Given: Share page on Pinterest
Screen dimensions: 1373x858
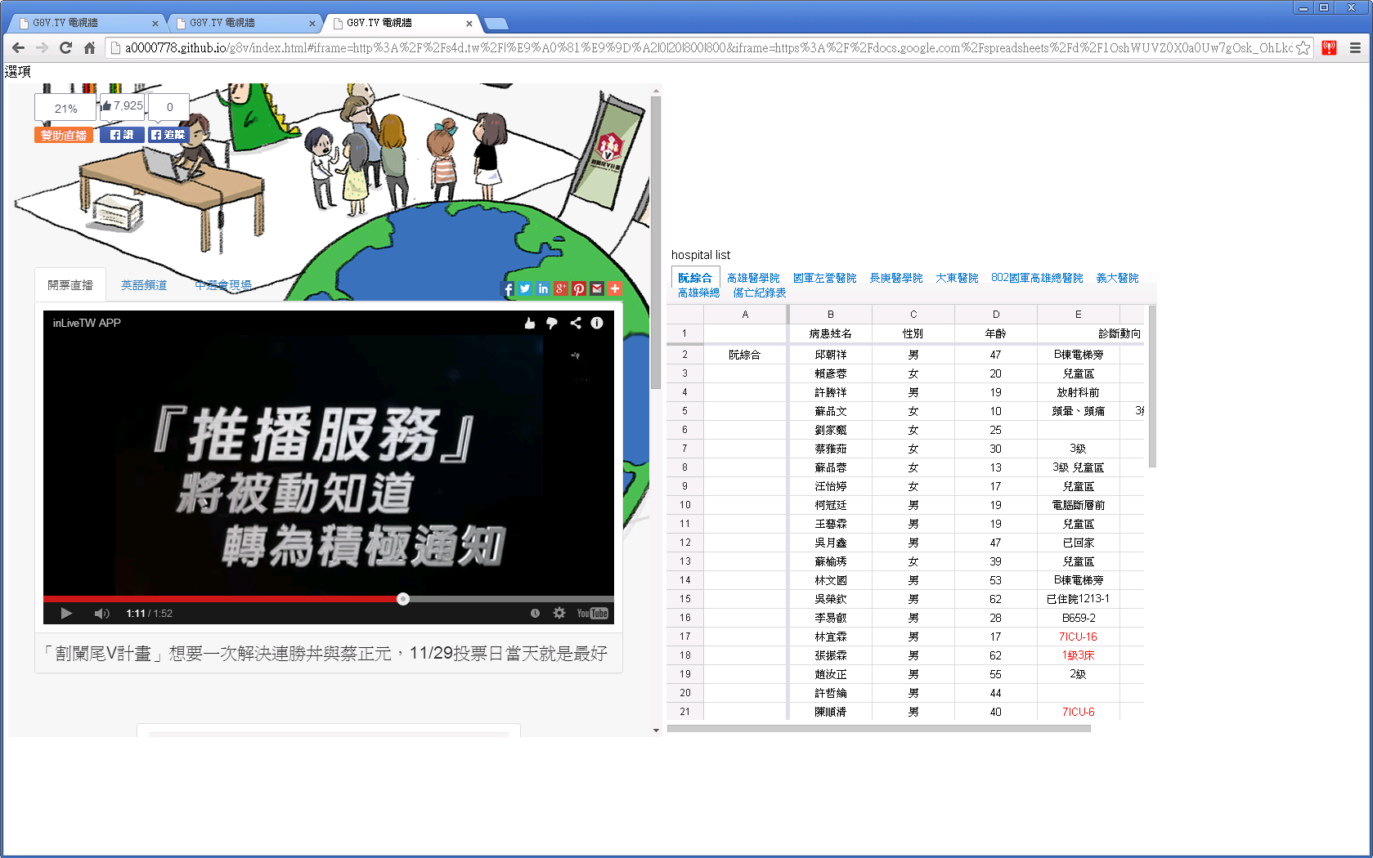Looking at the screenshot, I should point(579,288).
